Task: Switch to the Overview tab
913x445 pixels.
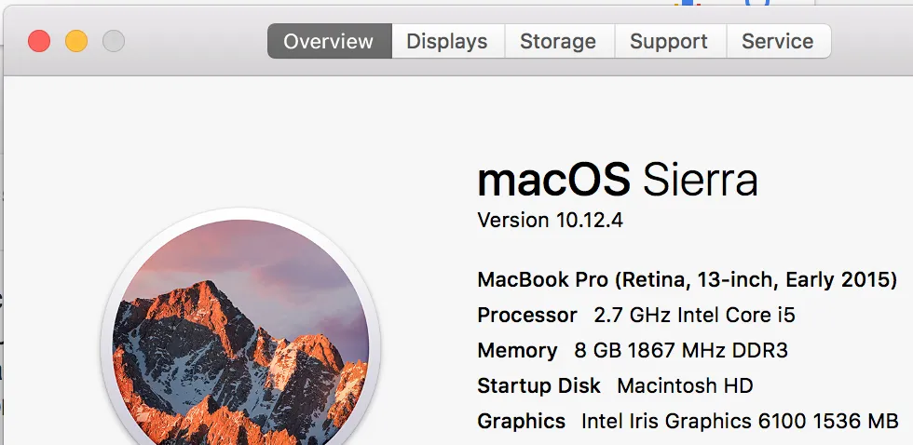Action: pyautogui.click(x=329, y=41)
